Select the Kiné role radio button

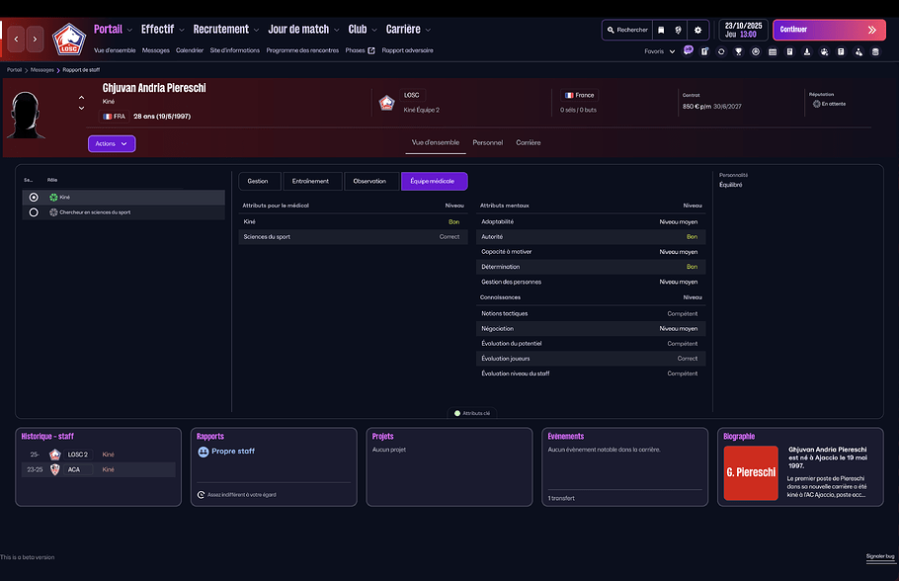[x=34, y=198]
